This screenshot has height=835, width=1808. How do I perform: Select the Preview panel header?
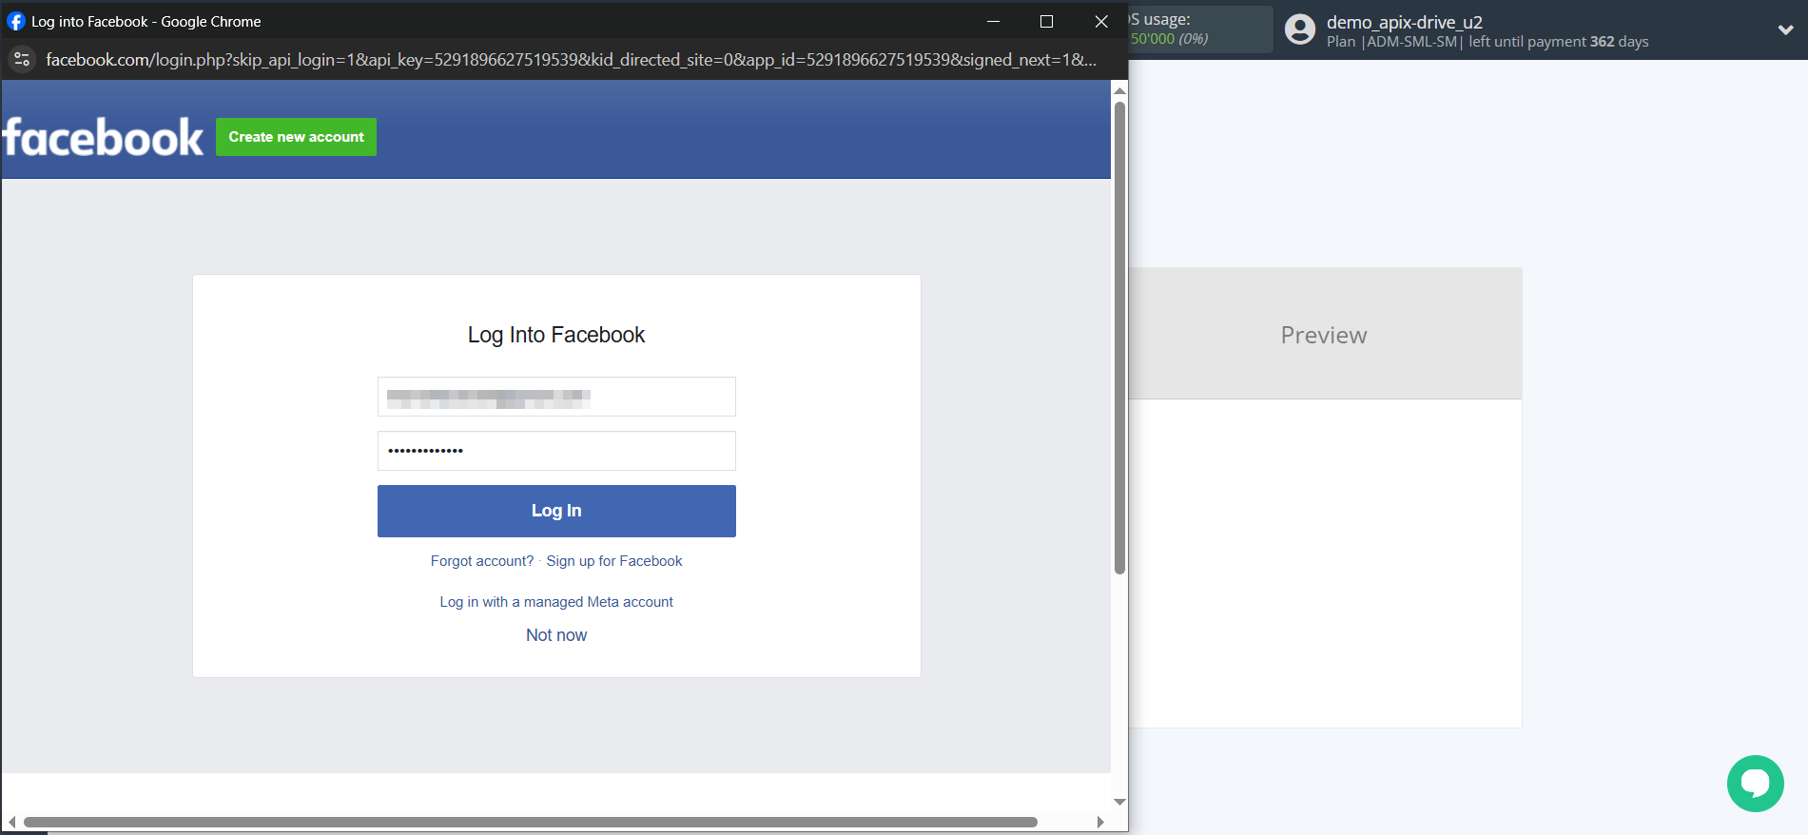tap(1323, 335)
